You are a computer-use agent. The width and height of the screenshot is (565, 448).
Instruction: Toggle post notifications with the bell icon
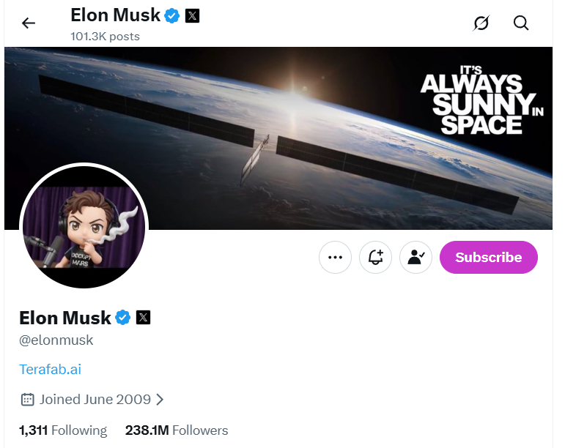[376, 258]
